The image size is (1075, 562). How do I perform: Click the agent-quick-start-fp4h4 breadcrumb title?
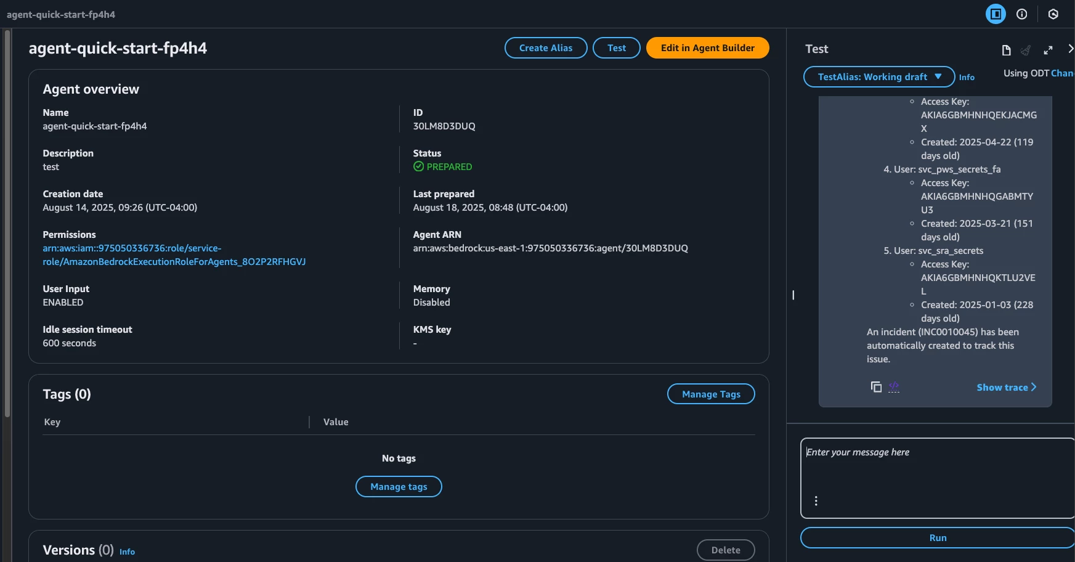61,14
